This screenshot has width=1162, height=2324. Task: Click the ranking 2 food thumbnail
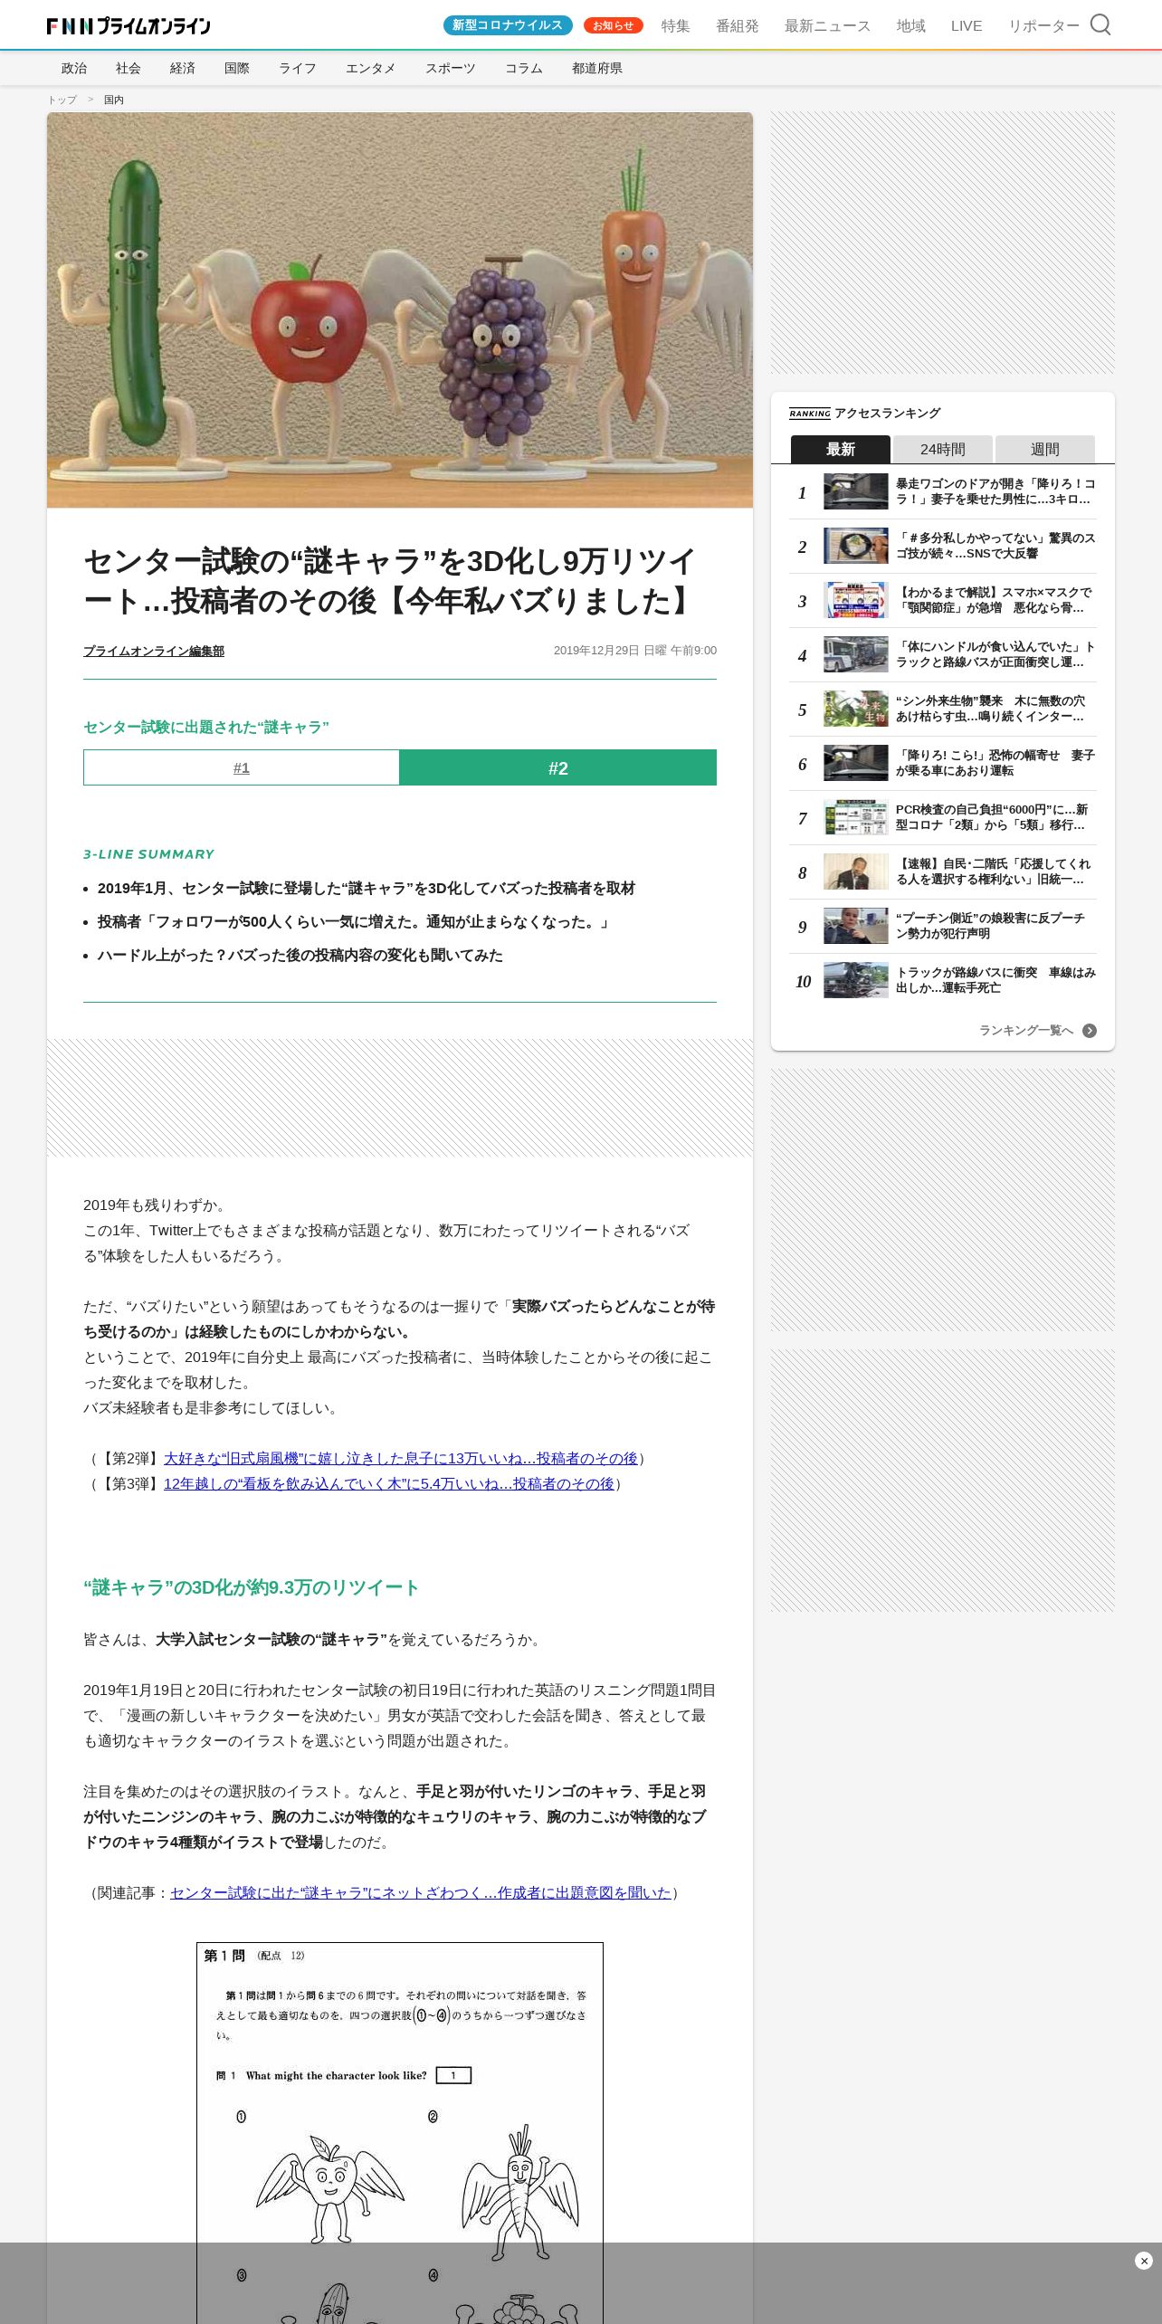point(856,546)
